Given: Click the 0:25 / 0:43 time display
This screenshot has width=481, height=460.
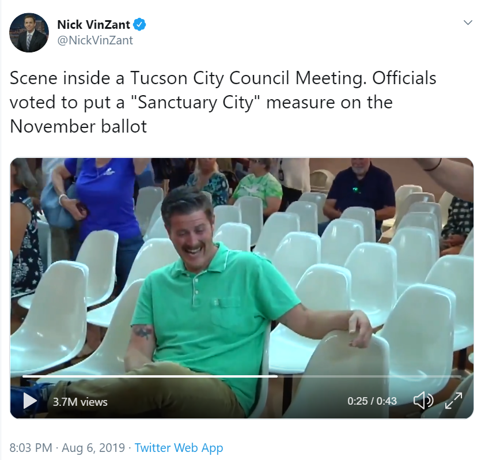Looking at the screenshot, I should point(372,401).
